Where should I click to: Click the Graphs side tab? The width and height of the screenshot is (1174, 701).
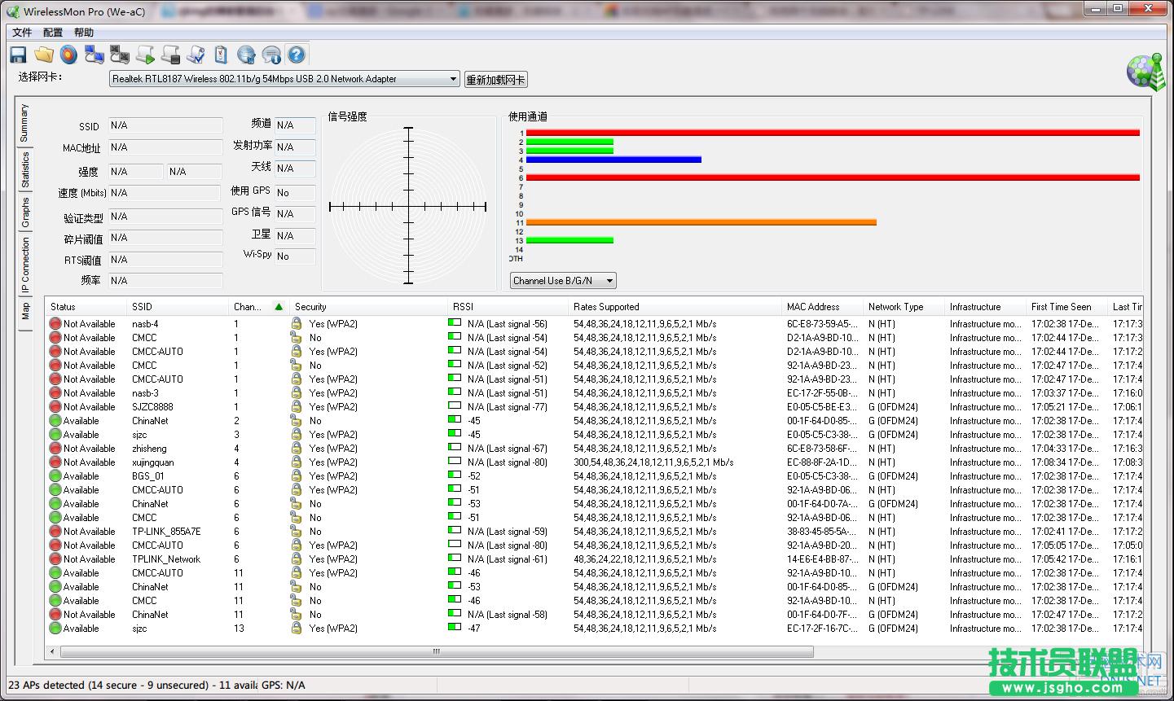(x=25, y=212)
